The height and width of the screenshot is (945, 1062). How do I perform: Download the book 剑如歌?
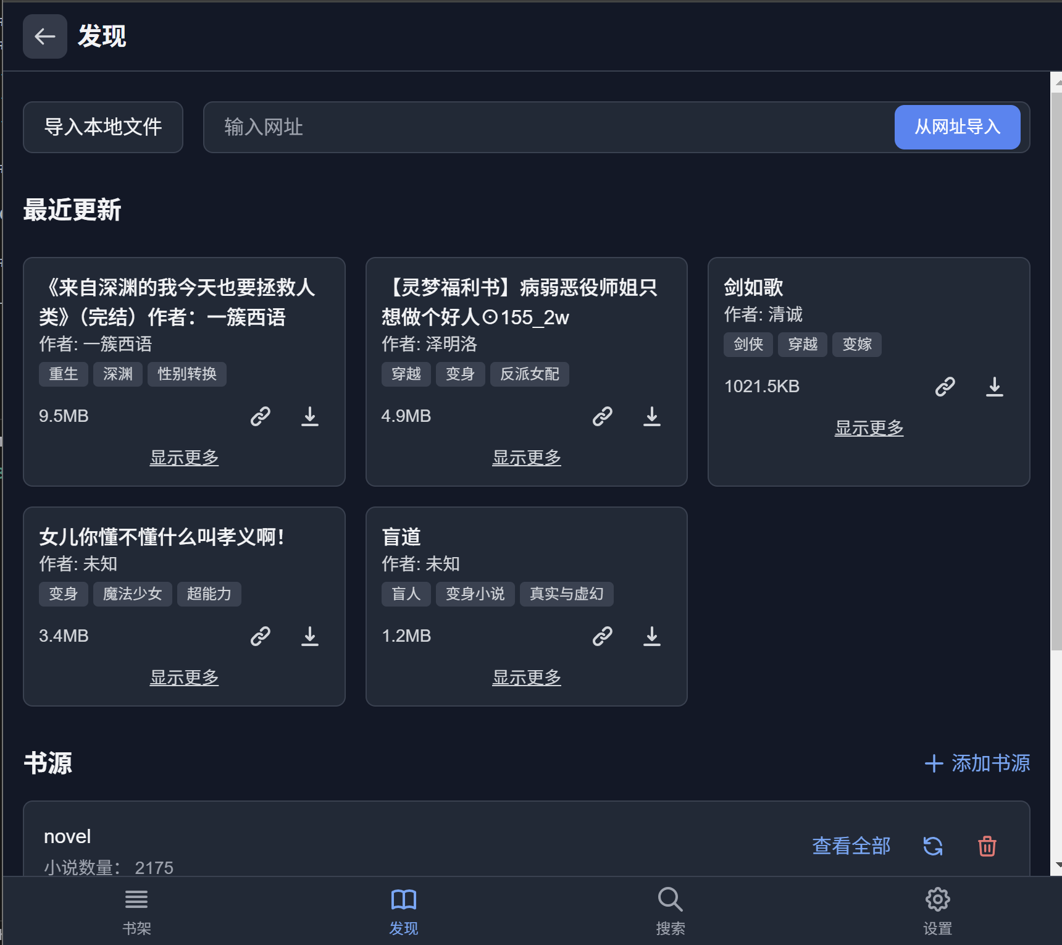[994, 387]
